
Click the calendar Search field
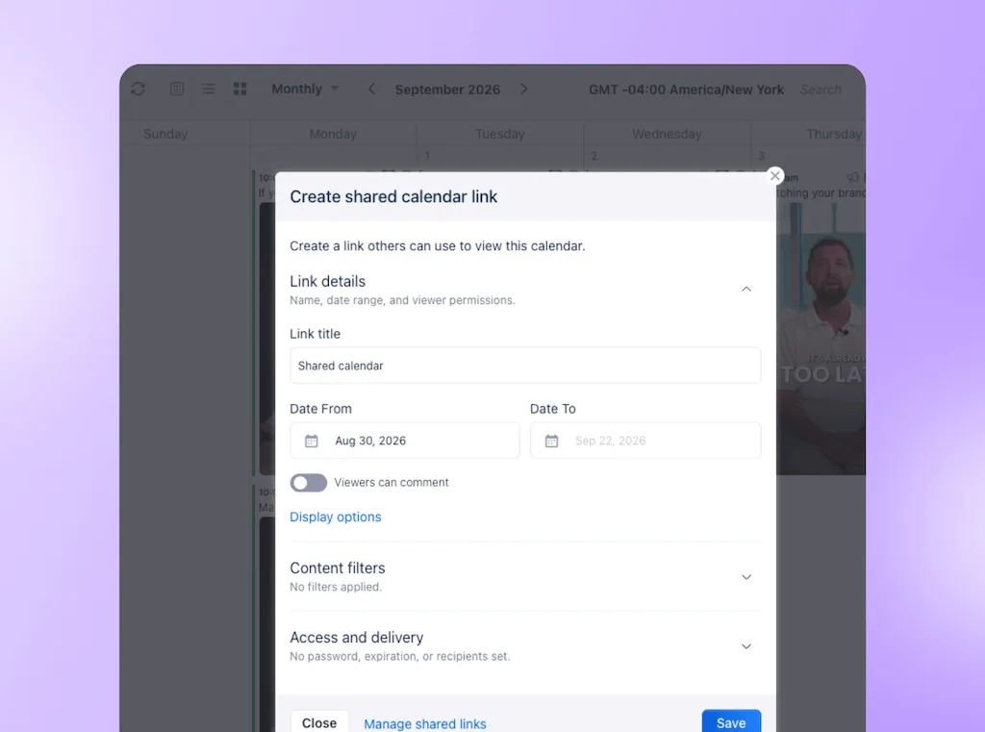pyautogui.click(x=821, y=89)
